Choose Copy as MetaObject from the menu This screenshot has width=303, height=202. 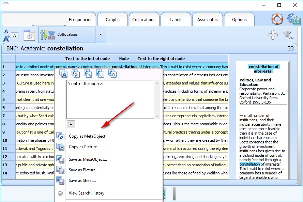click(x=87, y=136)
